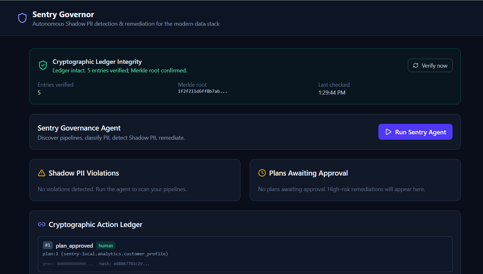This screenshot has height=274, width=483.
Task: Click the #1 entry number badge
Action: pos(48,245)
